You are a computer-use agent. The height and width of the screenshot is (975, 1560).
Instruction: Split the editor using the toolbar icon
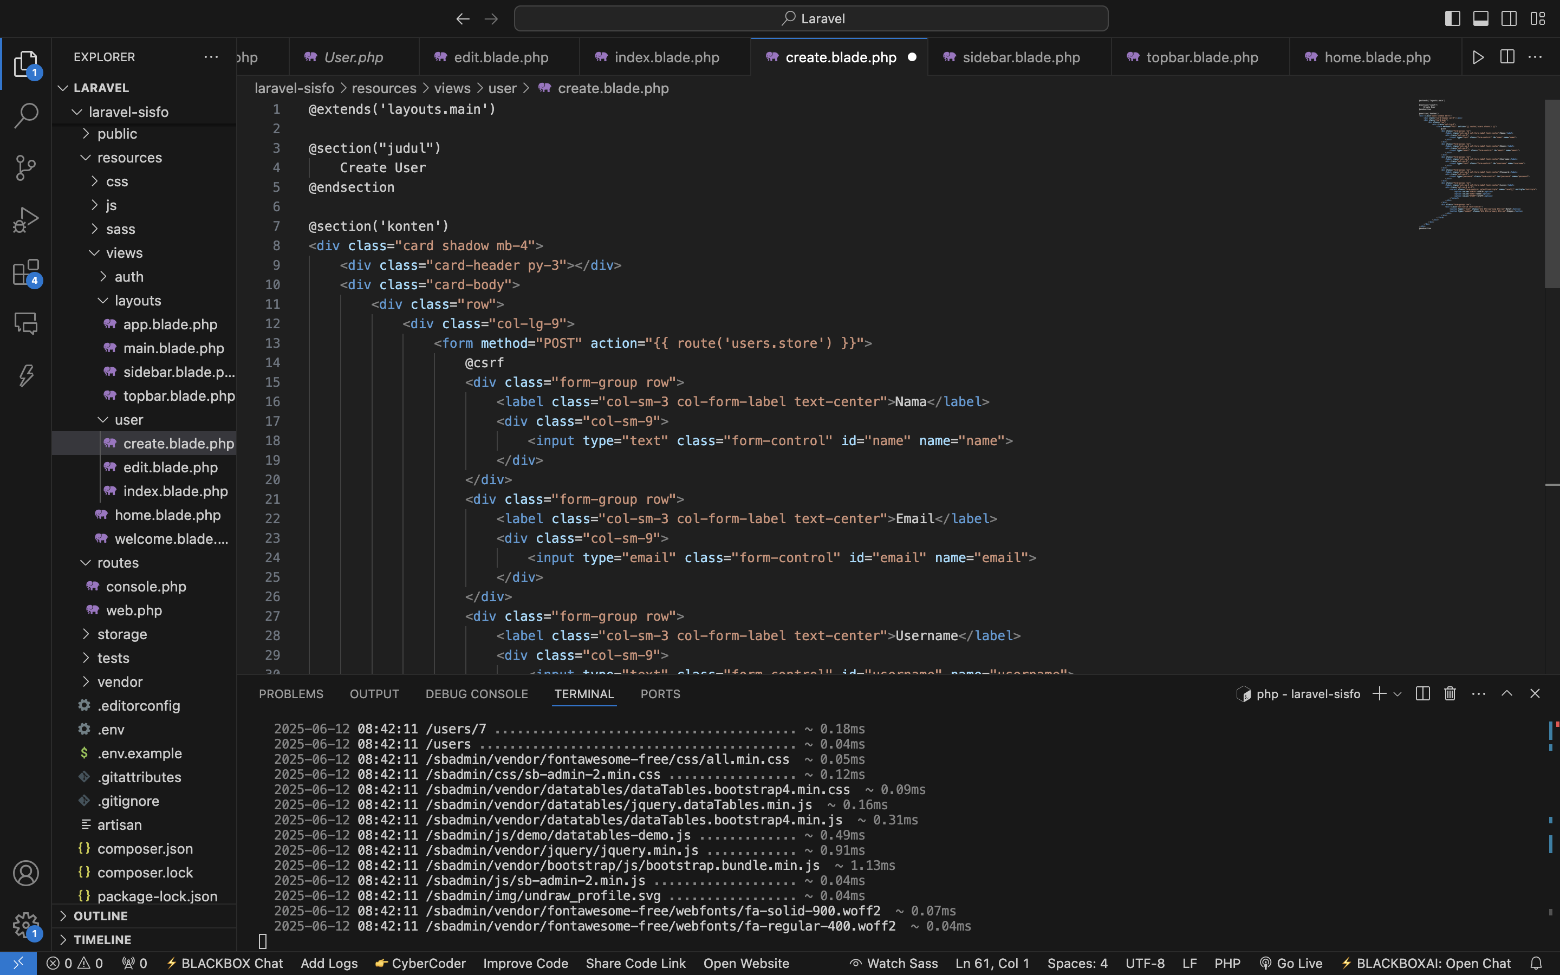click(x=1506, y=57)
